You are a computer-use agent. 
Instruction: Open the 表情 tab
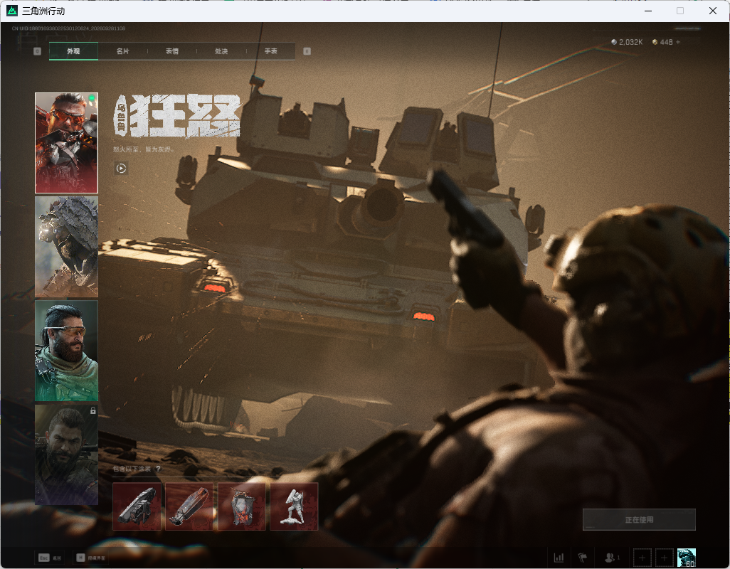[172, 51]
